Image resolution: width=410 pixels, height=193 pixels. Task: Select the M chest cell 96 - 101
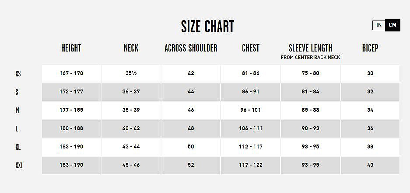pyautogui.click(x=250, y=110)
